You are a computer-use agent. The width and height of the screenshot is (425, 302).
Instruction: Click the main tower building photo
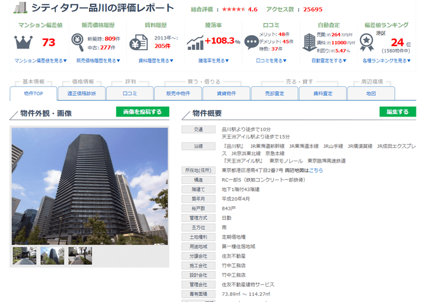90,186
